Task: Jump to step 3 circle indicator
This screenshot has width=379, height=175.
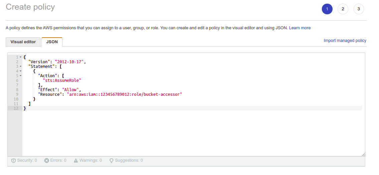Action: click(x=359, y=9)
